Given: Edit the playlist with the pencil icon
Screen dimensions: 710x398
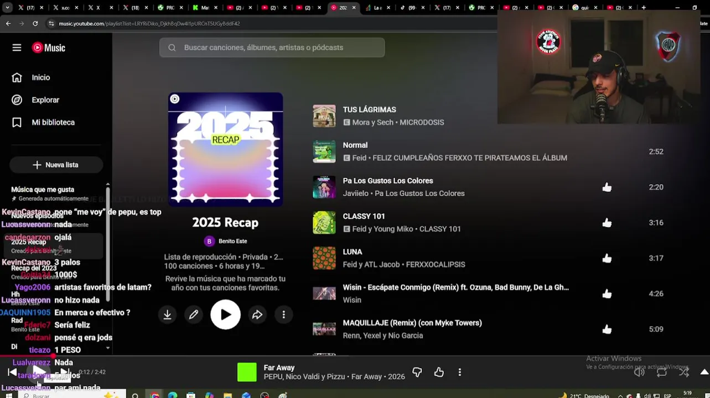Looking at the screenshot, I should [x=194, y=315].
